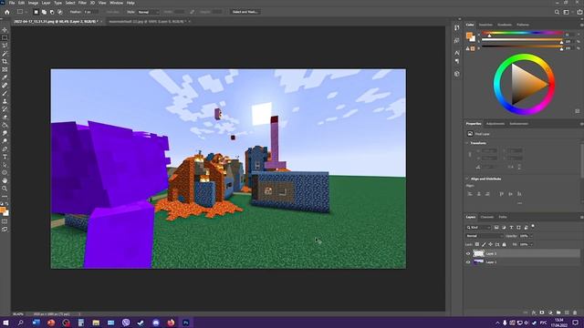
Task: Select the Move tool
Action: (5, 30)
